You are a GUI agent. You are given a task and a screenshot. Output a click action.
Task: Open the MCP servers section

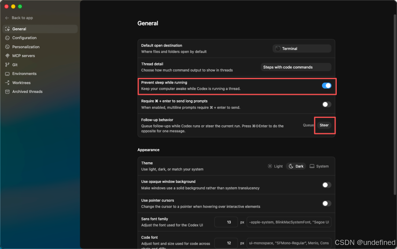pyautogui.click(x=40, y=56)
